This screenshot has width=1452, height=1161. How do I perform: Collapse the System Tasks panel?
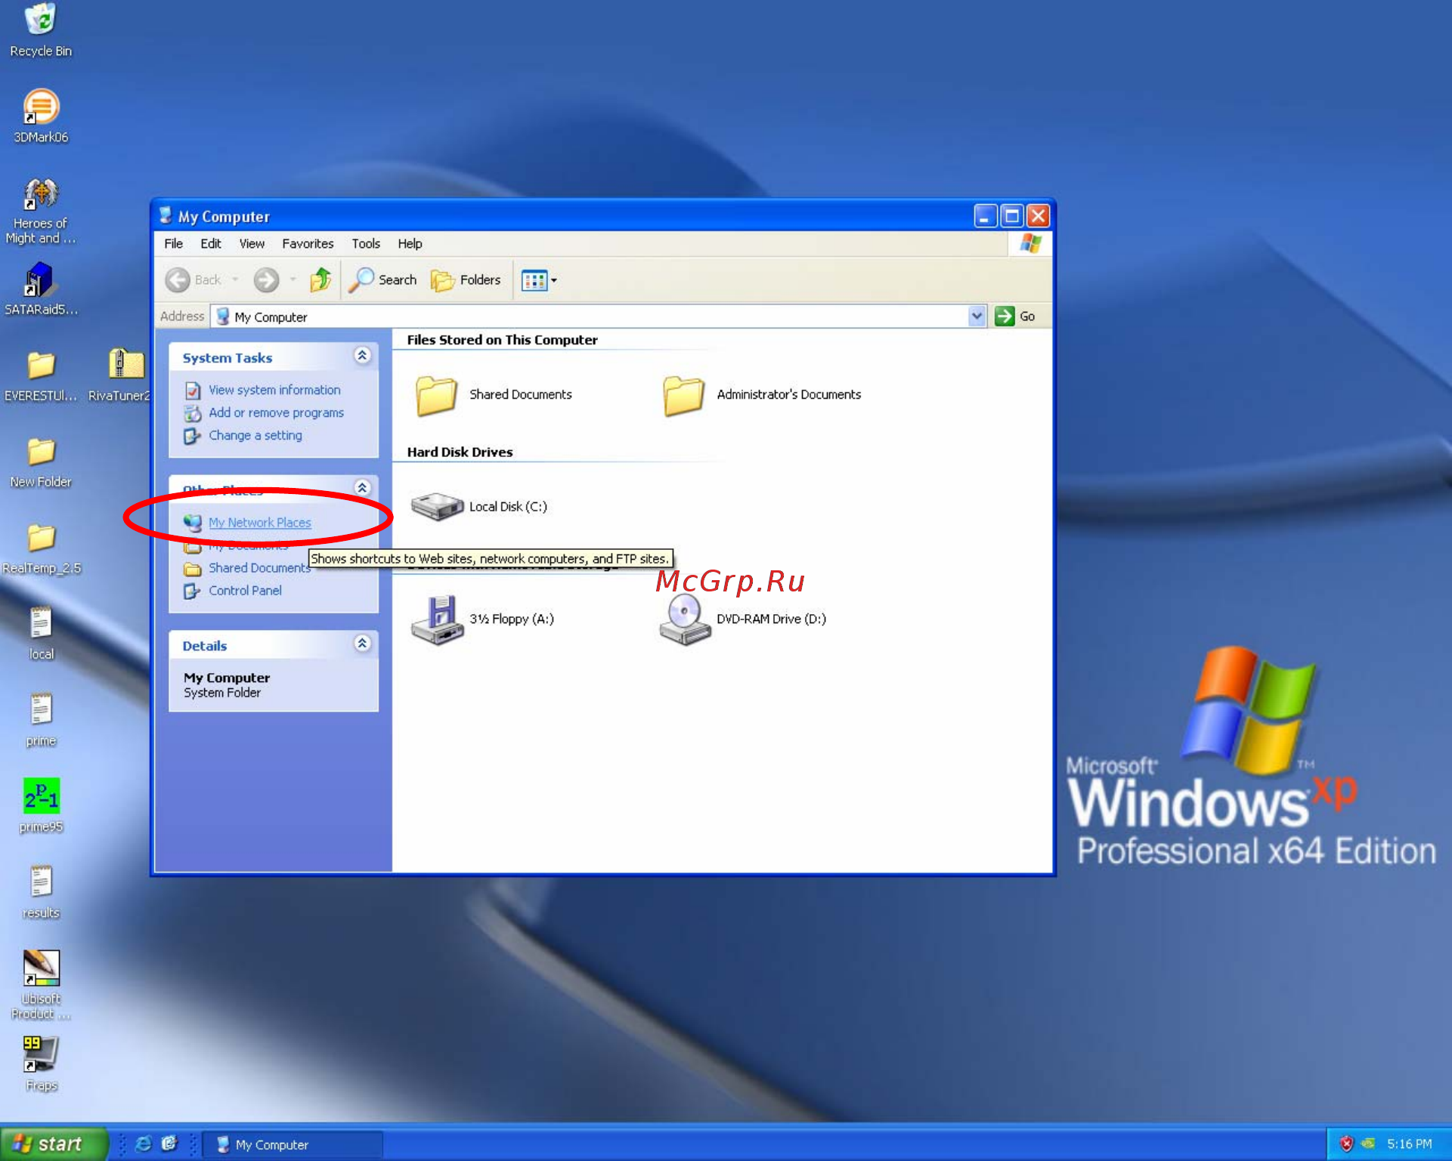click(362, 356)
